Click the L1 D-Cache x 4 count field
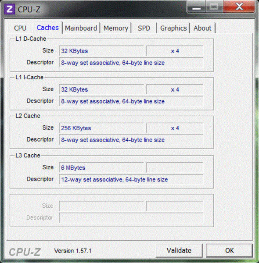The height and width of the screenshot is (263, 259). click(175, 51)
